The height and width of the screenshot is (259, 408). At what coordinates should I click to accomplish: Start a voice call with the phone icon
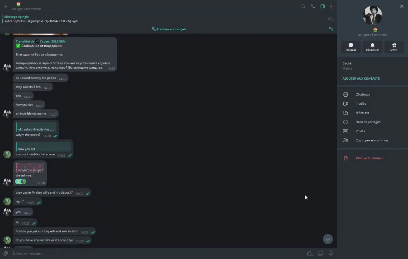point(313,6)
